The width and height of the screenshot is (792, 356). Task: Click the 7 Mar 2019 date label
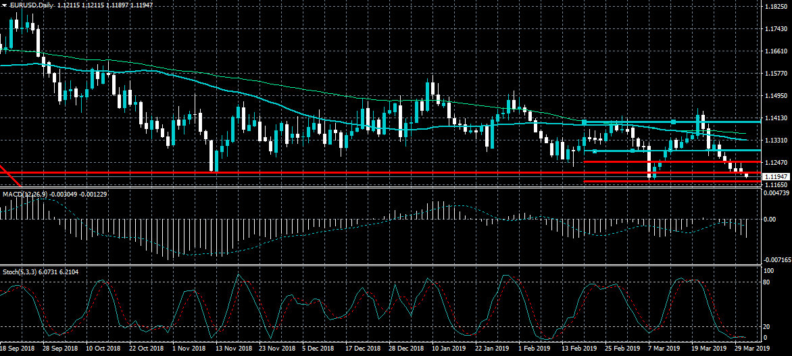(645, 348)
